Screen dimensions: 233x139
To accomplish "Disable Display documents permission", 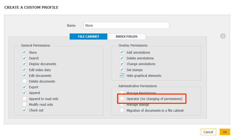I will (24, 64).
